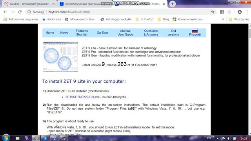Switch site language via Русский flag
This screenshot has height=141, width=251.
(195, 33)
